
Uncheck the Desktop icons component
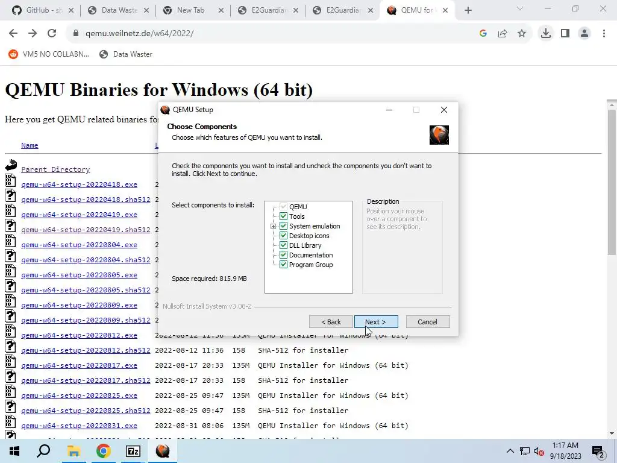pos(283,236)
